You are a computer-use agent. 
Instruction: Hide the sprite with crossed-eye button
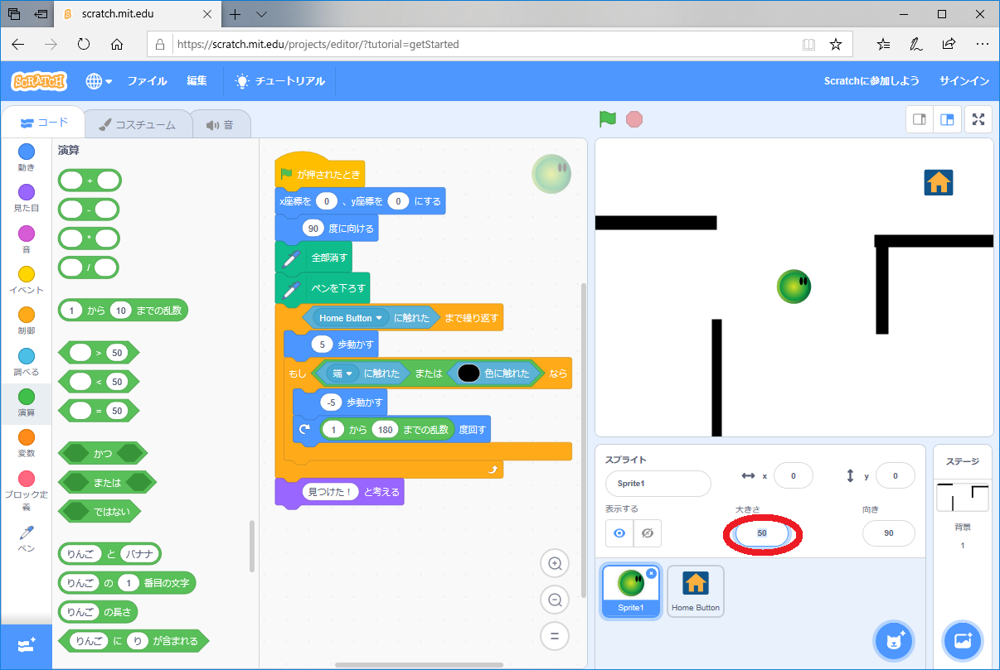tap(648, 533)
